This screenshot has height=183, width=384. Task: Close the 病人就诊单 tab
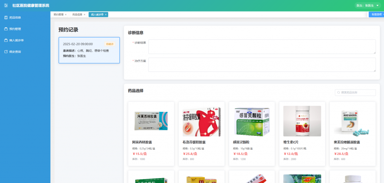(106, 15)
